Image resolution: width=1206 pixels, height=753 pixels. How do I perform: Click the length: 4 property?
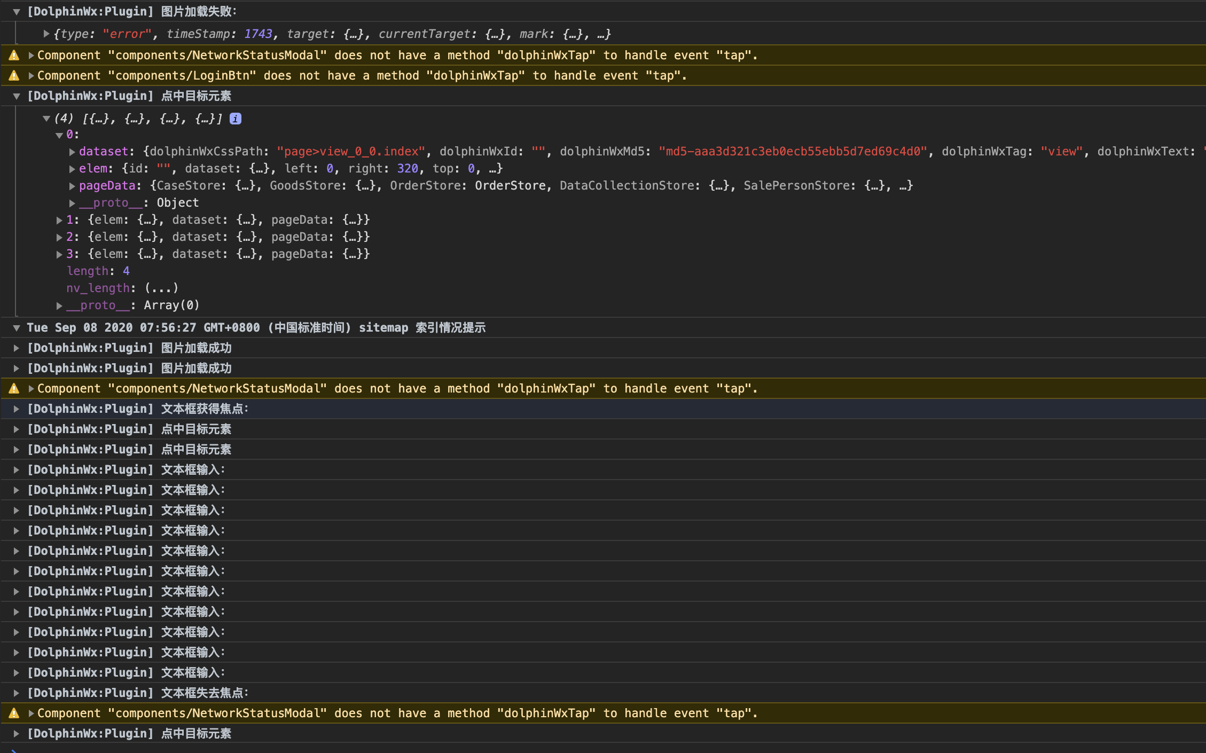(x=98, y=271)
